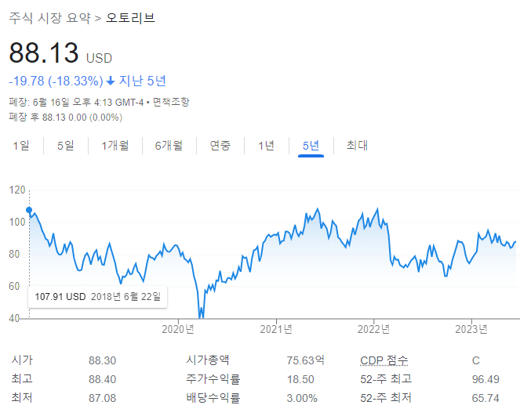Click the 2021년 axis label
The height and width of the screenshot is (416, 531).
pos(276,329)
